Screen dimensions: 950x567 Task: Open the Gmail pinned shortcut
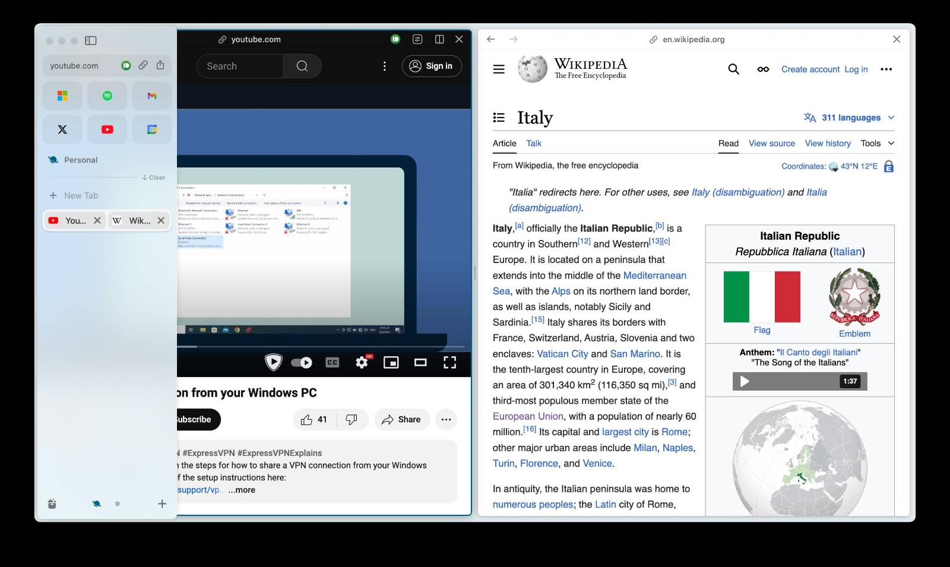pos(152,96)
